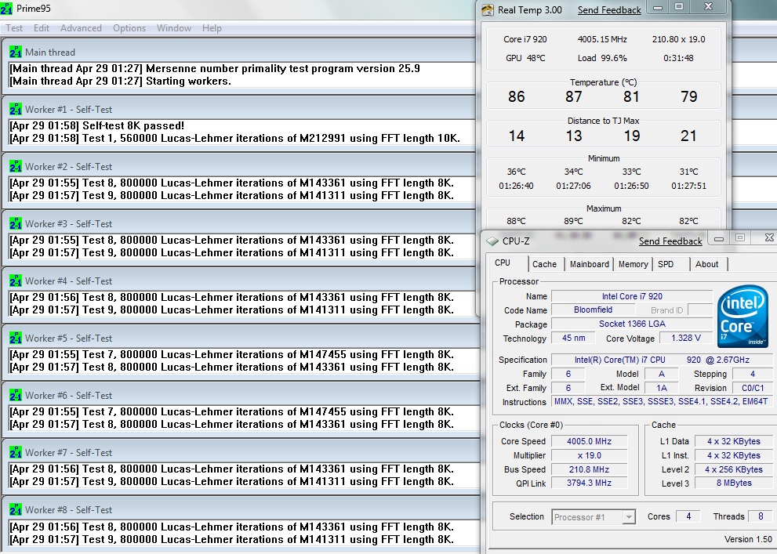Click the Instructions field listing MMX, SSE
777x554 pixels.
point(660,401)
